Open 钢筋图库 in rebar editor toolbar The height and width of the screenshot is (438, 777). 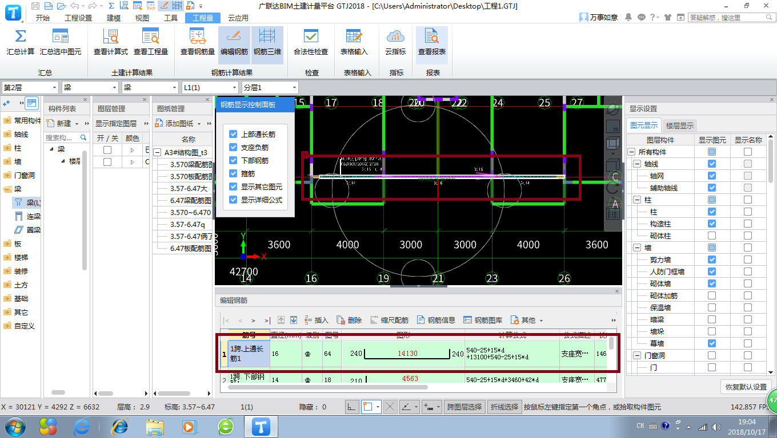(483, 320)
